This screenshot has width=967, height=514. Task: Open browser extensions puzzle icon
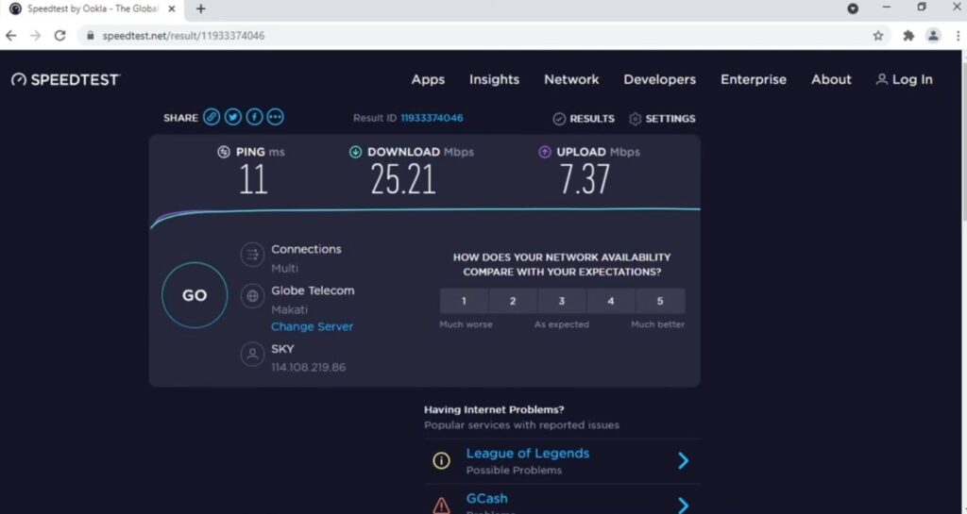908,36
